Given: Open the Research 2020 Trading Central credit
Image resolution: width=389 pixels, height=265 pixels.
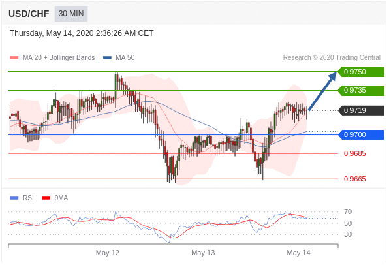Looking at the screenshot, I should coord(332,58).
